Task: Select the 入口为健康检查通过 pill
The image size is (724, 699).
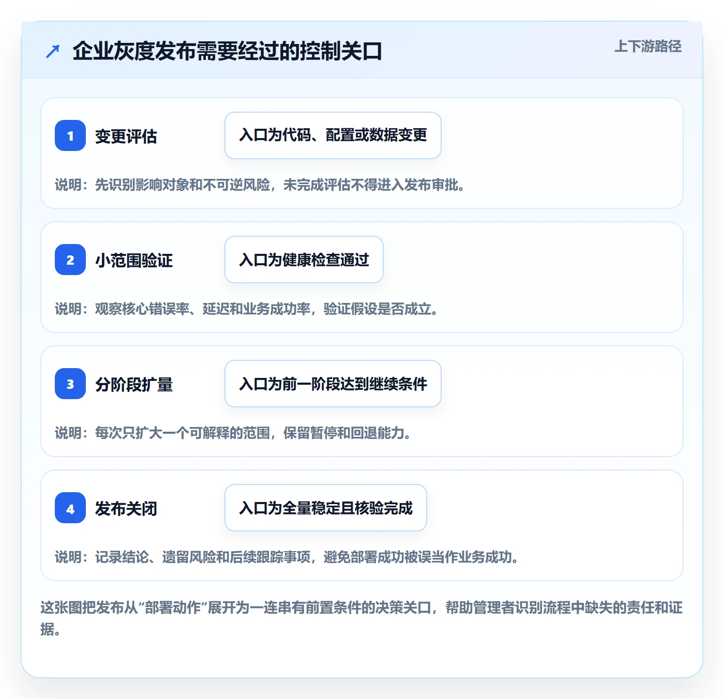Action: (304, 260)
